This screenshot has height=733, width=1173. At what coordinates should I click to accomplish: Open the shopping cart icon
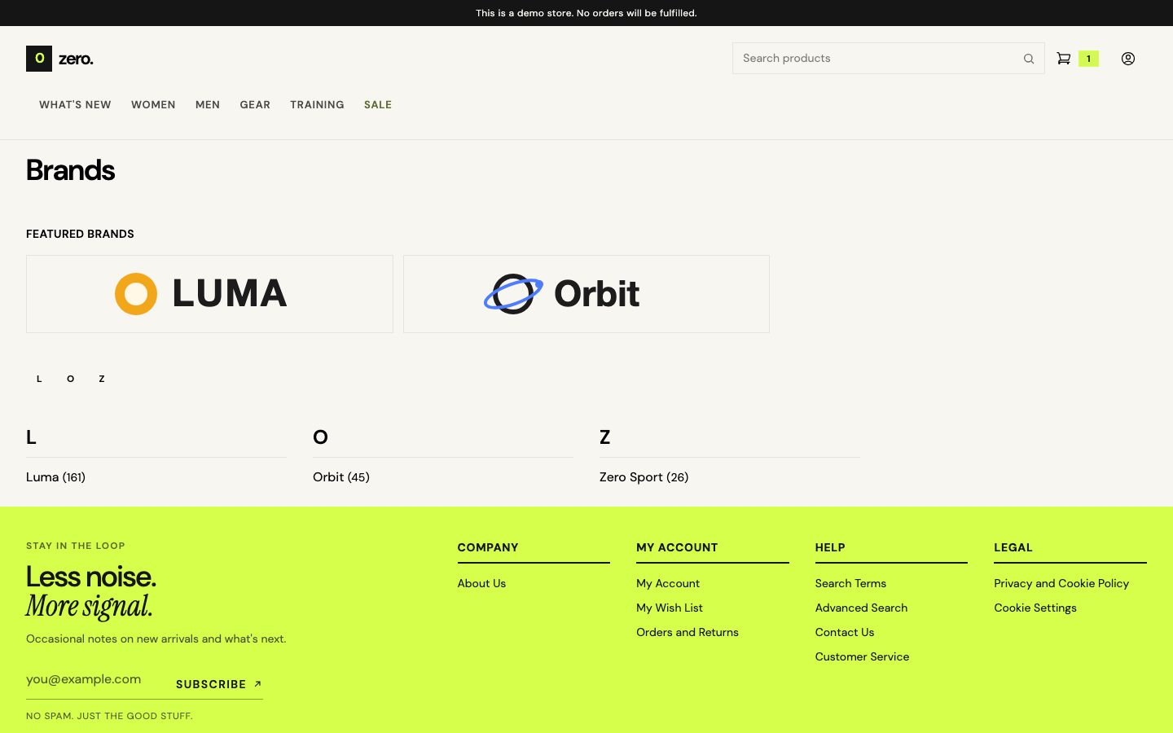[1064, 59]
